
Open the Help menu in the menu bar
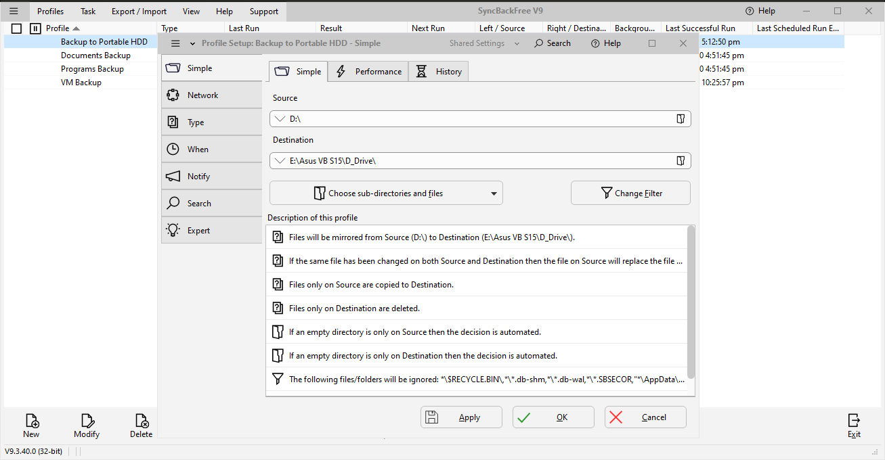(x=224, y=11)
